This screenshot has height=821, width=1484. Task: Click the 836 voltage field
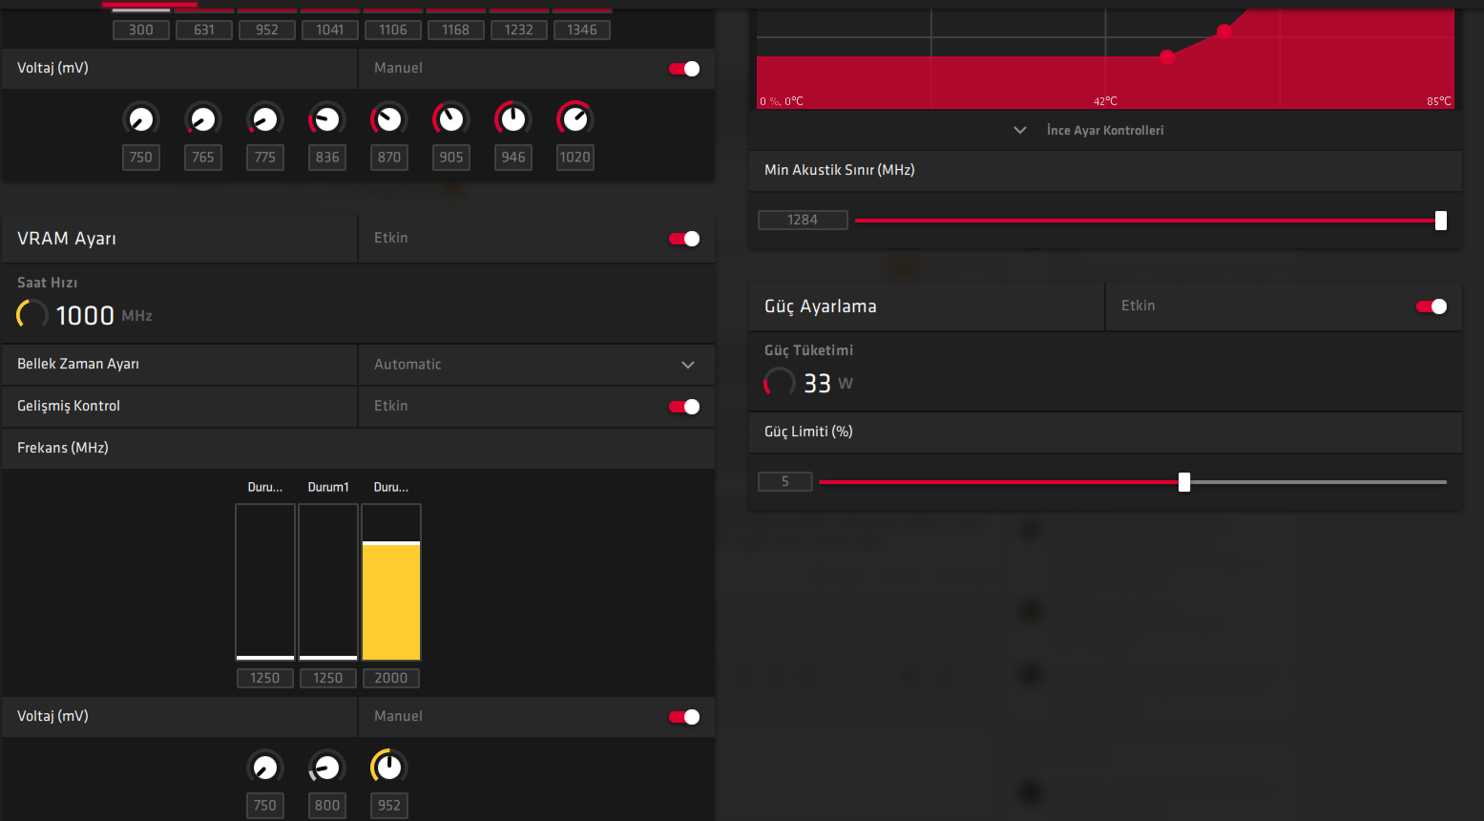pos(327,158)
